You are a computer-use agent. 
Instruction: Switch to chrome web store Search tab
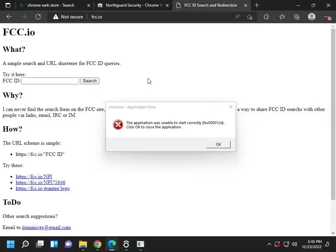tap(51, 5)
